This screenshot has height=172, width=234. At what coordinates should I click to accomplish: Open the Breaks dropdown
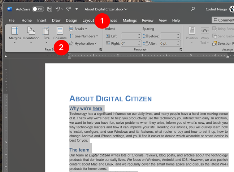[x=78, y=29]
